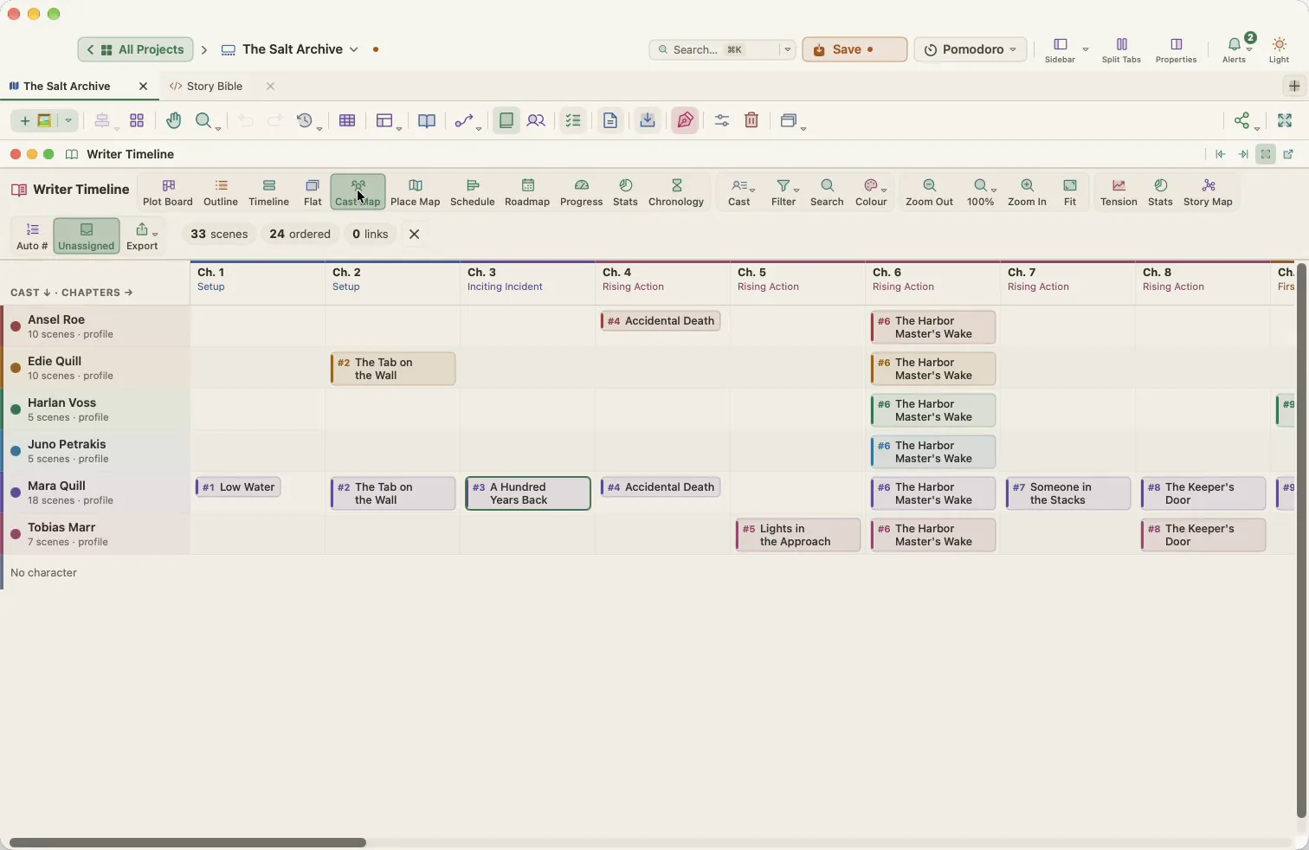This screenshot has width=1309, height=850.
Task: Toggle the Unassigned scenes button
Action: (87, 235)
